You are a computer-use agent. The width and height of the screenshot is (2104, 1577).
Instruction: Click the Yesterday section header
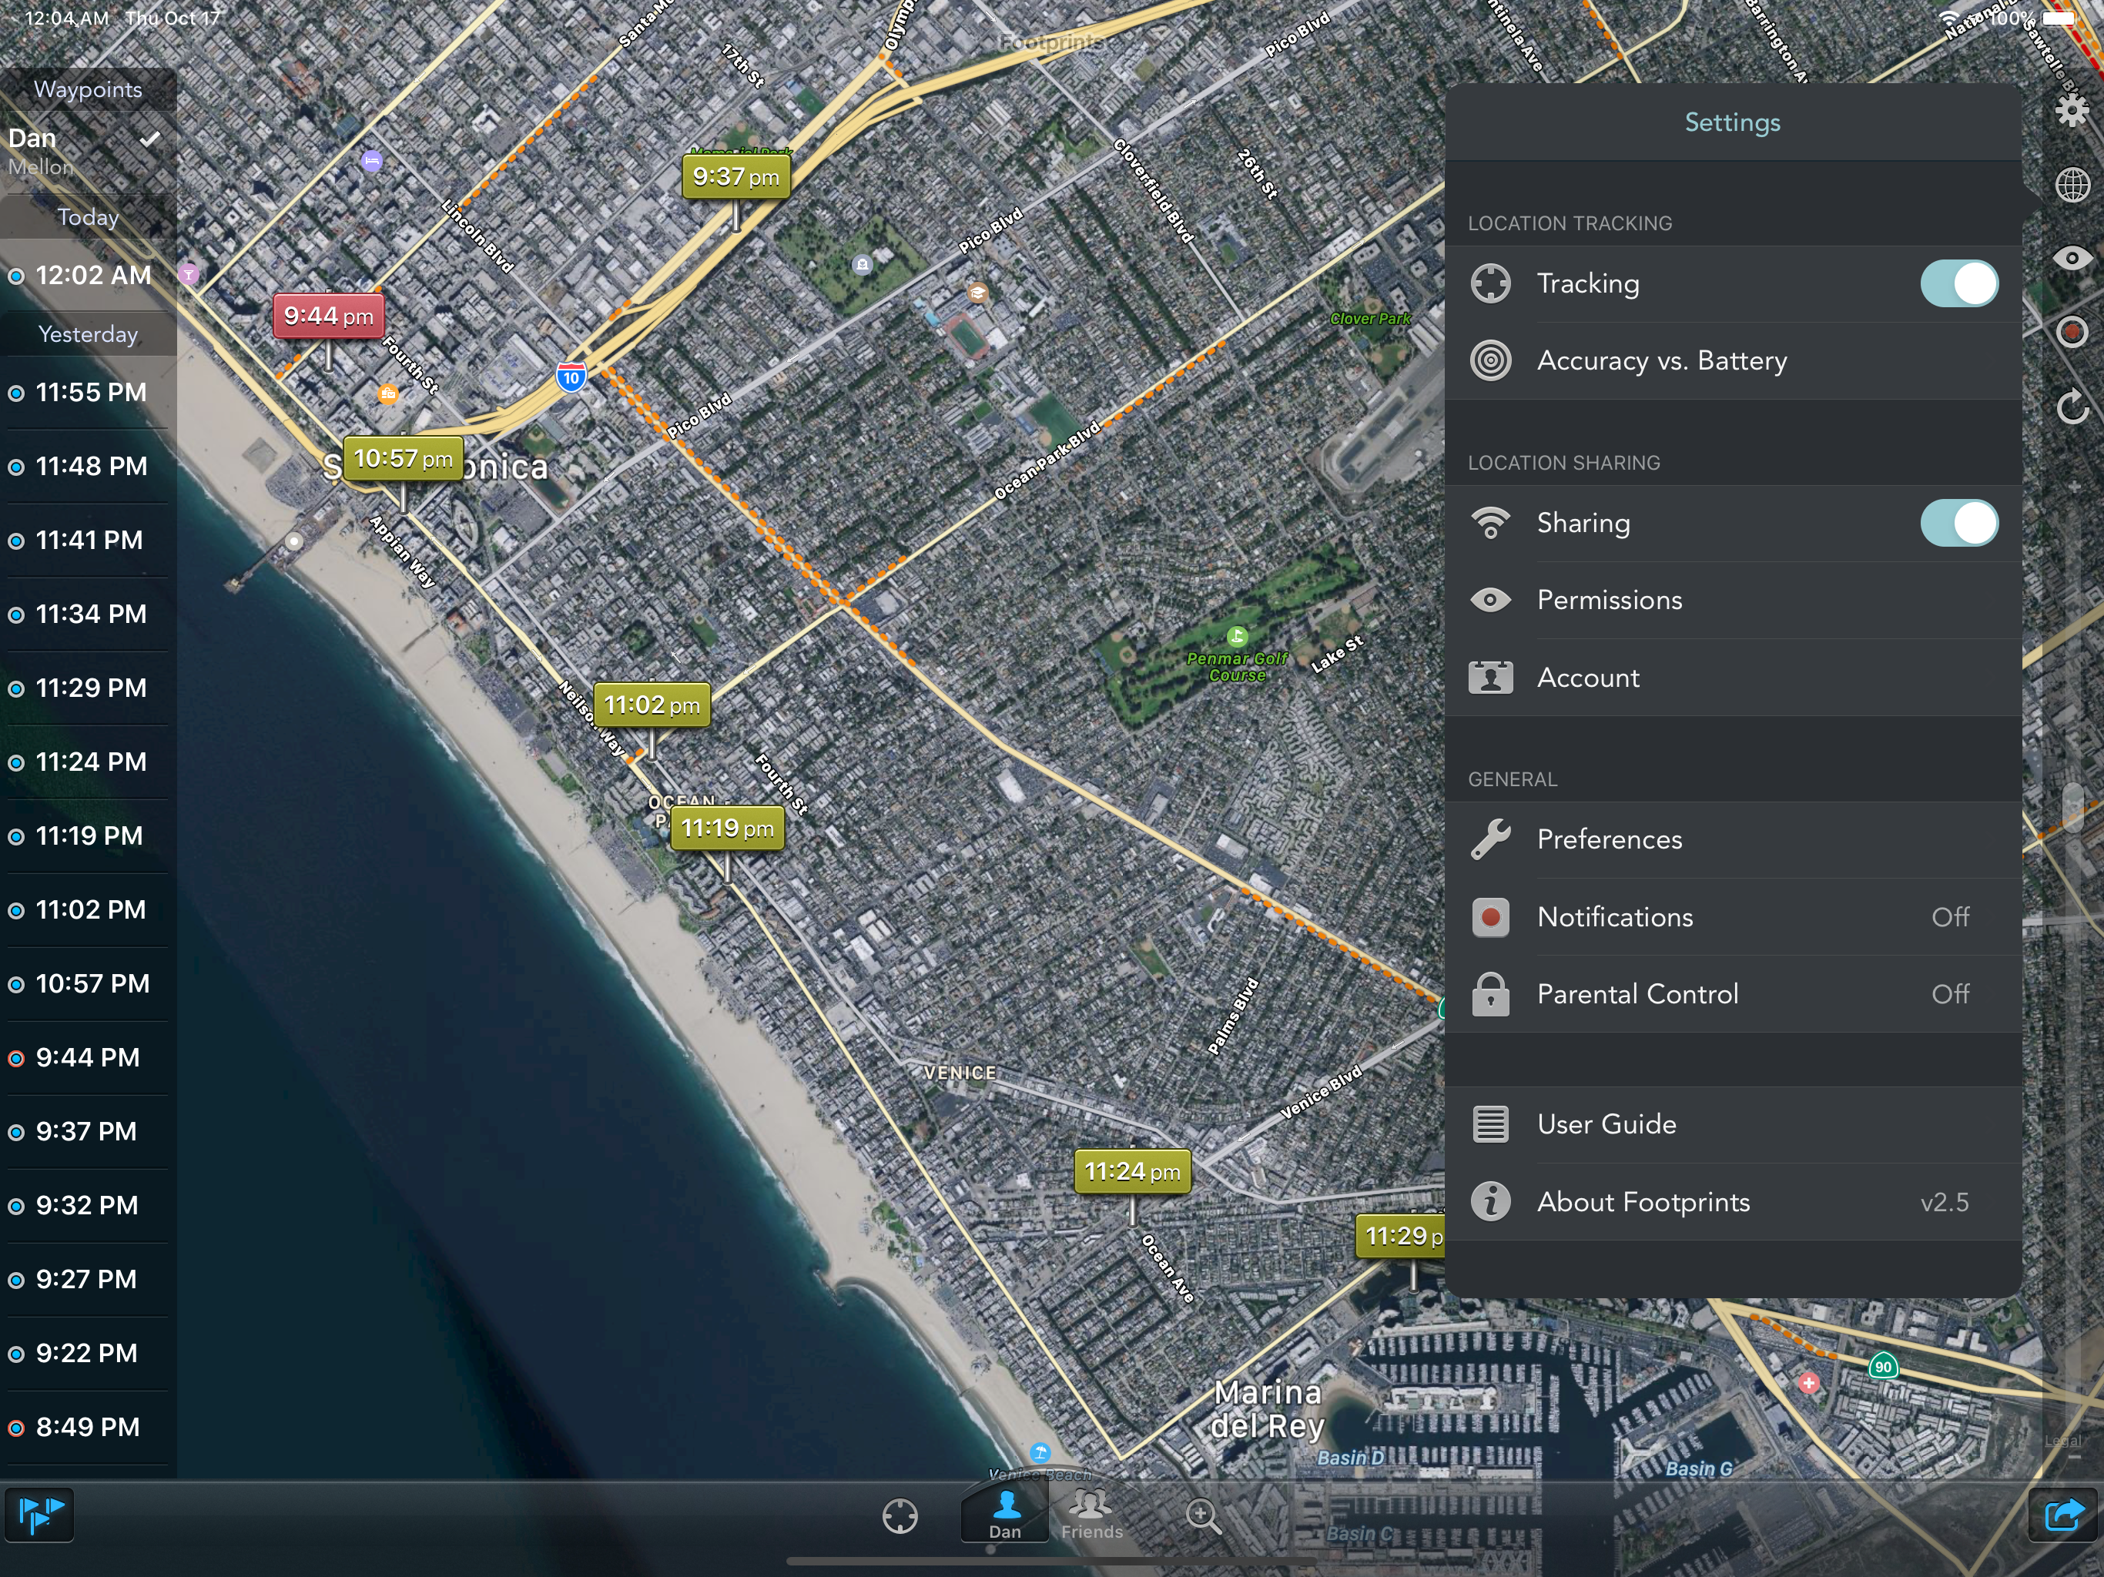pyautogui.click(x=89, y=335)
